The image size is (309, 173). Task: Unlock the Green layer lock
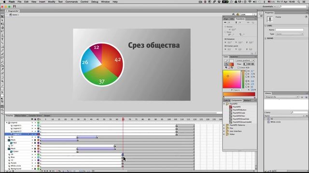coord(35,152)
